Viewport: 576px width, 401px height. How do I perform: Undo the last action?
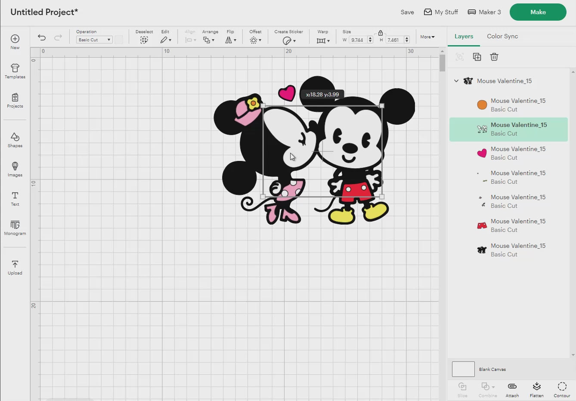pos(42,37)
